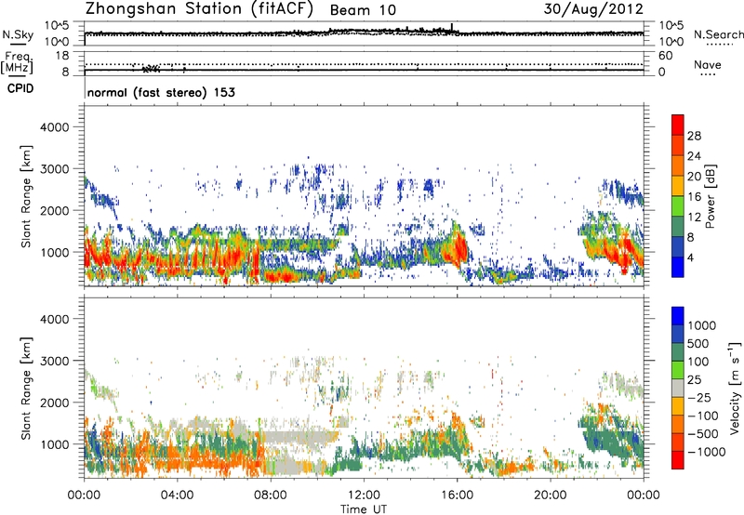Click the "3000" range tick of power panel
The height and width of the screenshot is (515, 744).
point(55,169)
